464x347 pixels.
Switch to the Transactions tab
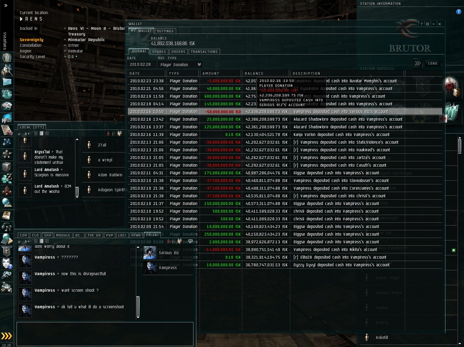click(x=204, y=52)
